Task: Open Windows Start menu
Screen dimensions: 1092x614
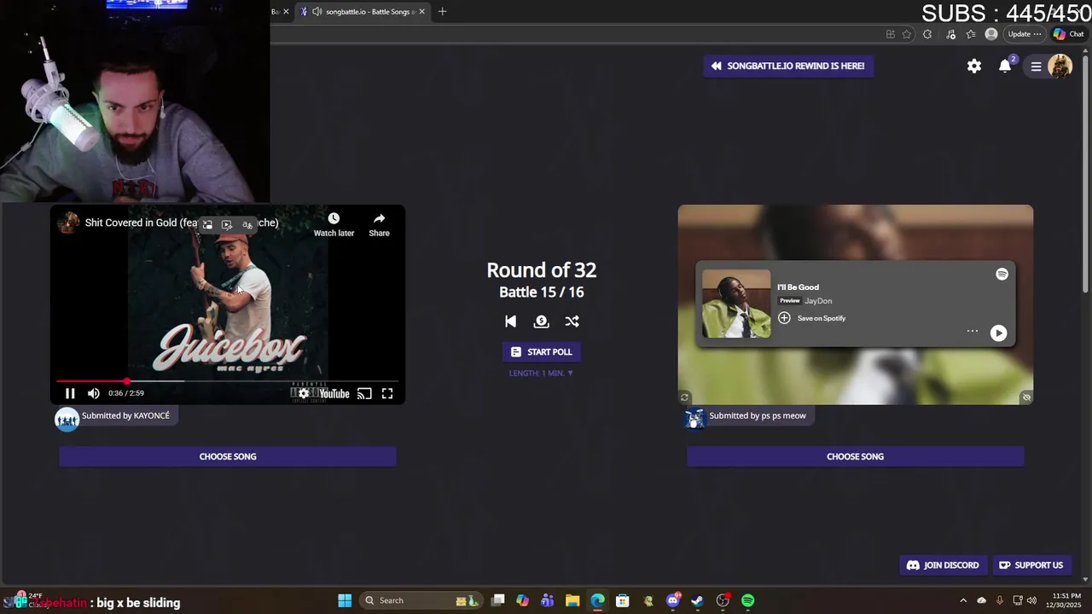Action: pyautogui.click(x=345, y=600)
